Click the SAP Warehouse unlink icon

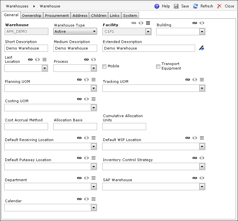coord(202,178)
